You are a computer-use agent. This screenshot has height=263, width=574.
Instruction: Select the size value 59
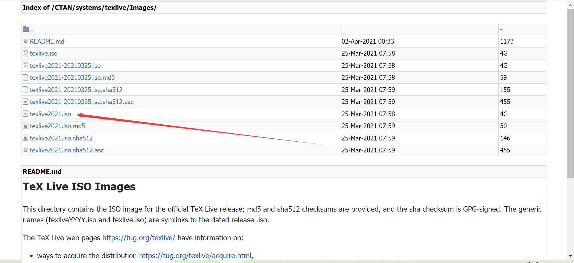pos(503,77)
